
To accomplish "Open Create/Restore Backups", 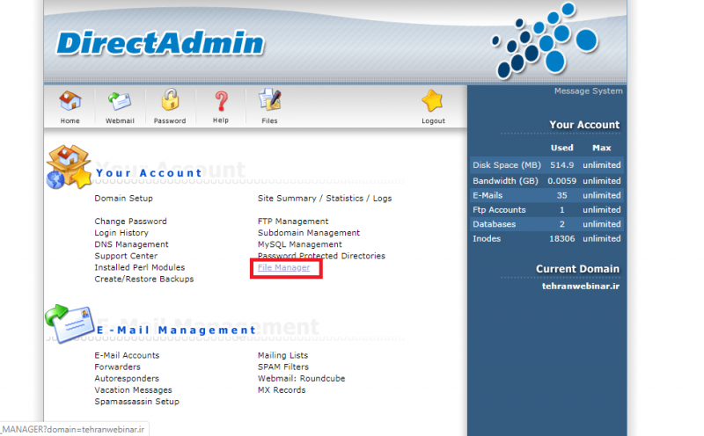I will click(144, 279).
